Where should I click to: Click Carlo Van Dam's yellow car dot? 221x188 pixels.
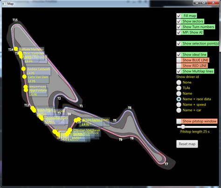(x=24, y=77)
